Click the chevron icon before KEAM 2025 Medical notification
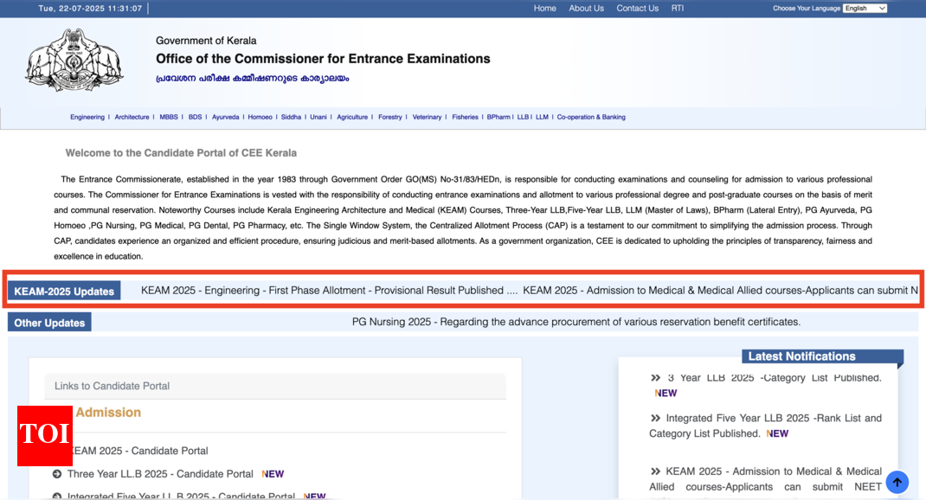926x500 pixels. click(x=655, y=471)
